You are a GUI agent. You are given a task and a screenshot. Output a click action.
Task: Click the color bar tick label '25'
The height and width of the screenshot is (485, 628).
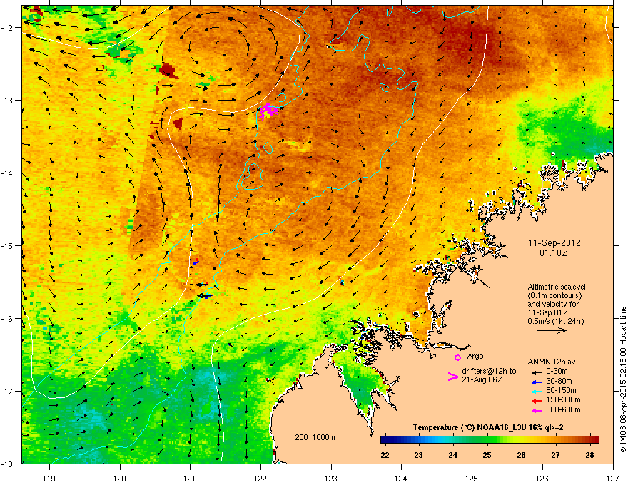pyautogui.click(x=487, y=455)
